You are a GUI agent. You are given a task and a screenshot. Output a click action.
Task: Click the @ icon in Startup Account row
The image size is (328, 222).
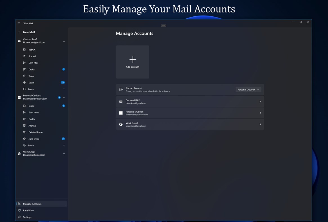[121, 90]
